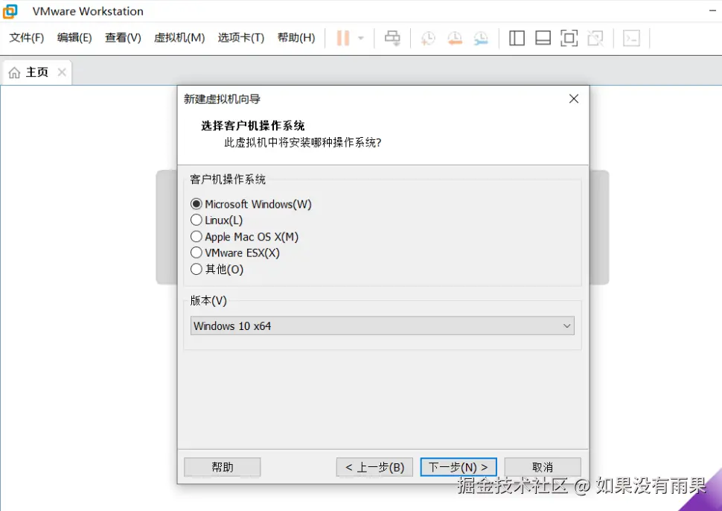
Task: Click the pause virtual machine icon
Action: coord(343,38)
